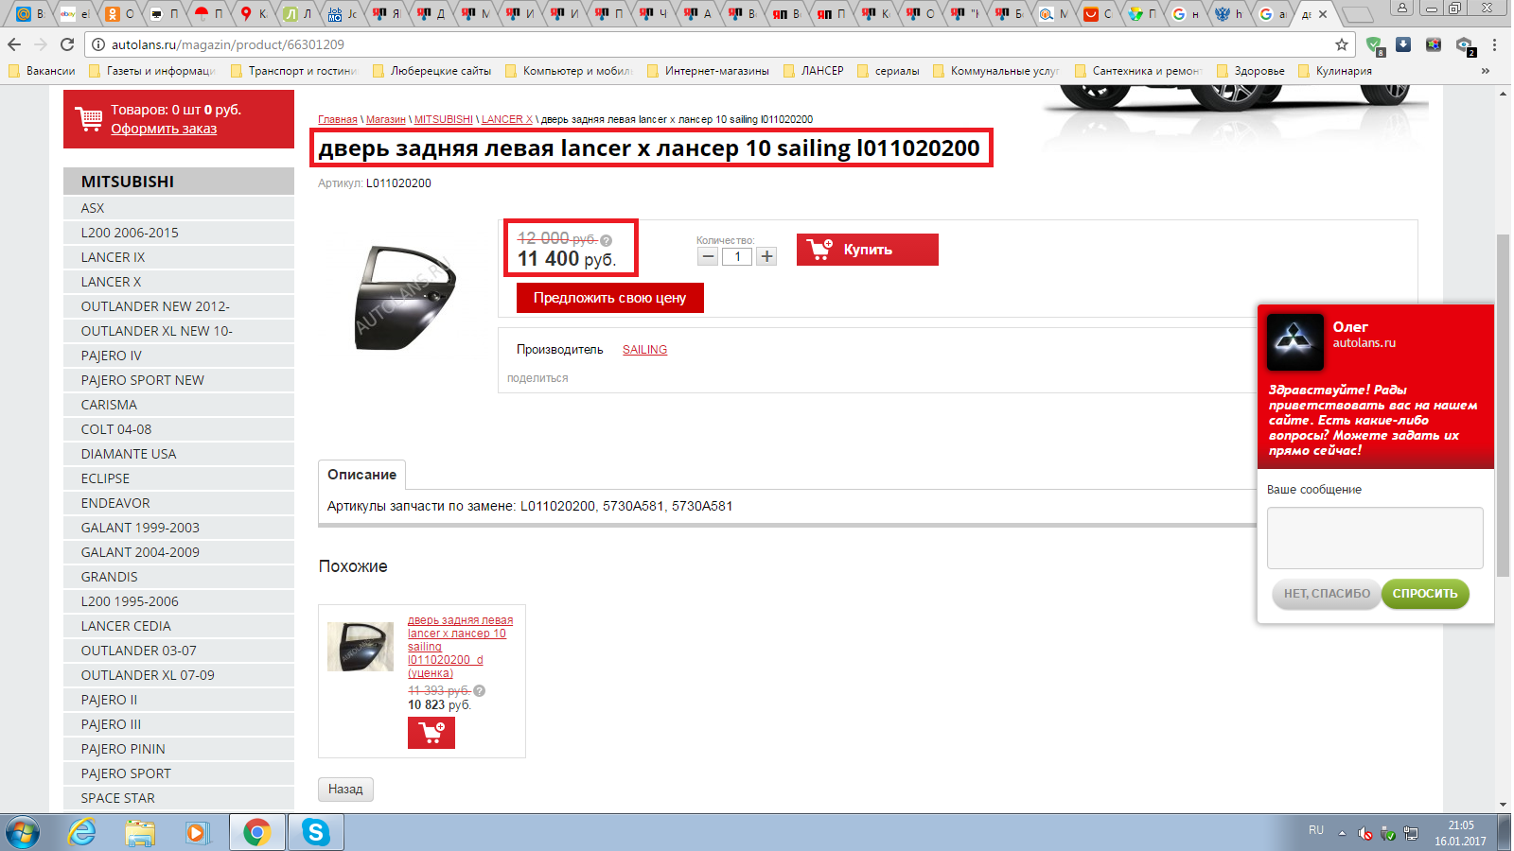Reload the page with refresh icon
The height and width of the screenshot is (851, 1514).
[x=67, y=44]
